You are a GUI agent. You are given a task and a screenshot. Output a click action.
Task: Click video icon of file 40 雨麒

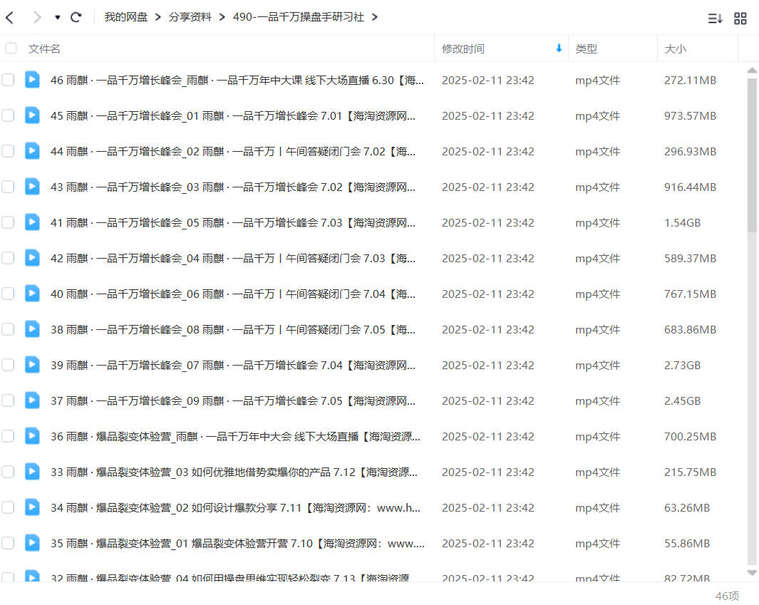pyautogui.click(x=33, y=294)
